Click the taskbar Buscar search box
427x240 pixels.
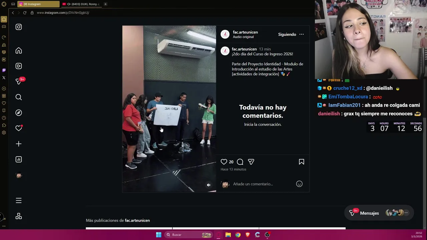(x=188, y=235)
